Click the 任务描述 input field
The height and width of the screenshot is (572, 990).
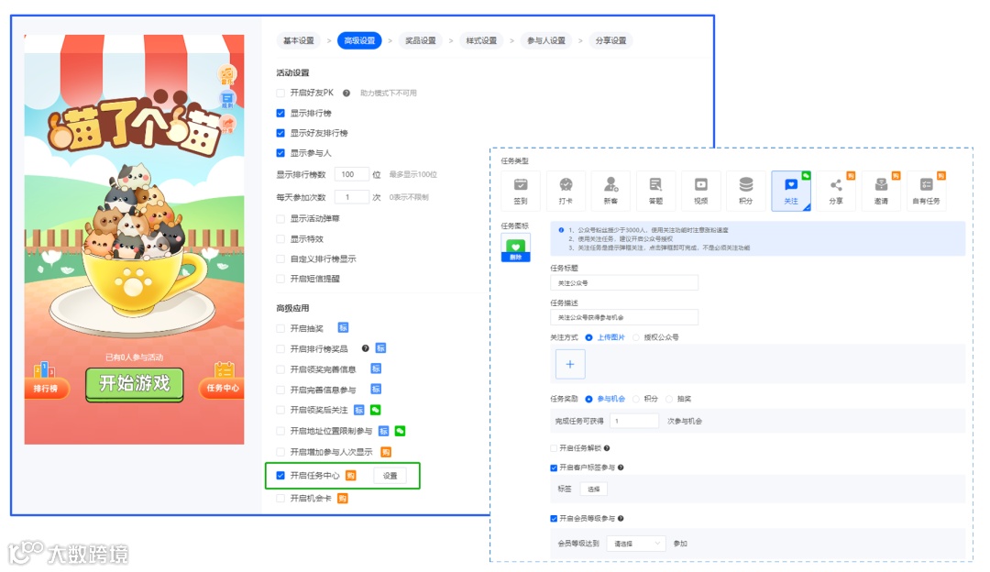624,317
